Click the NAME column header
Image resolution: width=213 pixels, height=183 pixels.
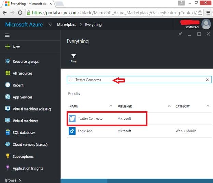74,106
